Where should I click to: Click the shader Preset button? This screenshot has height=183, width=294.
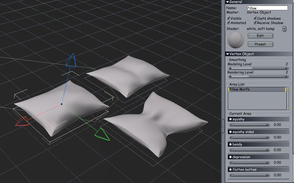(x=260, y=44)
